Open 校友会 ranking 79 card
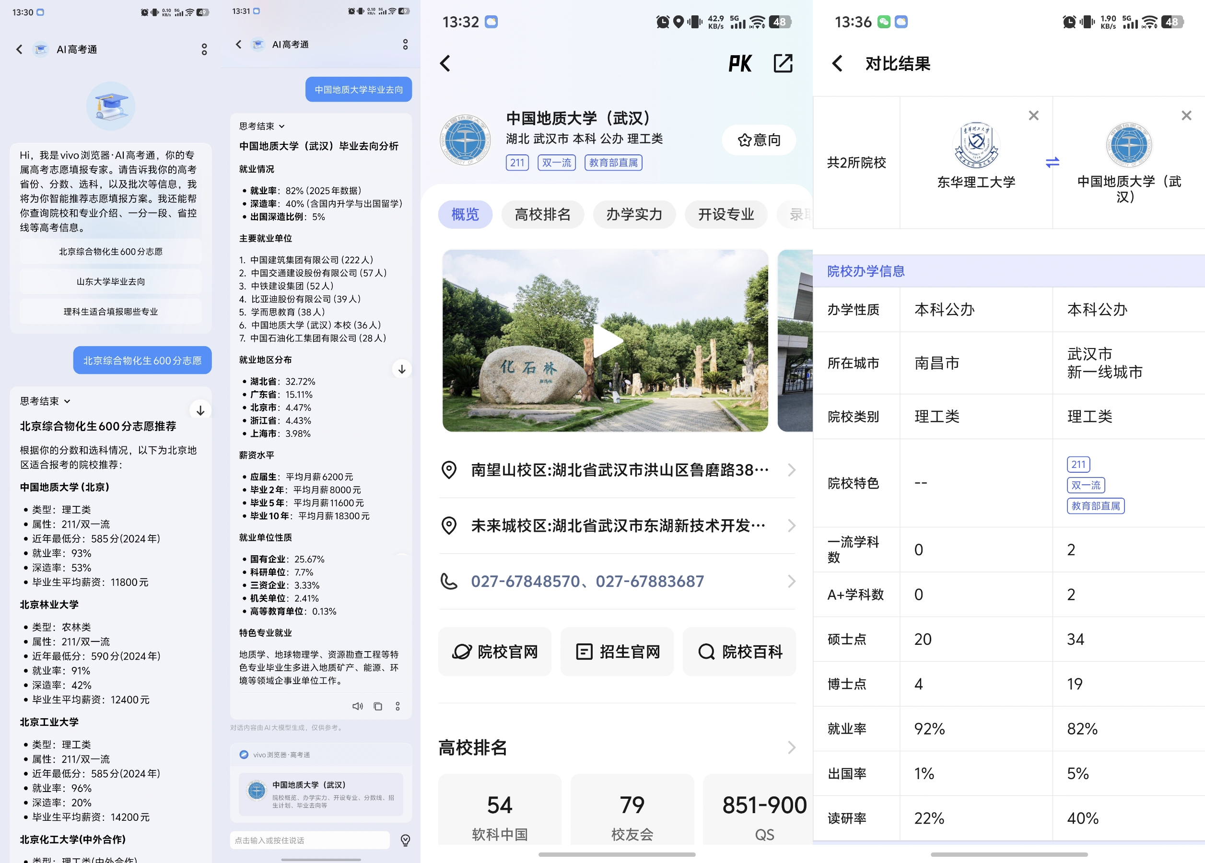This screenshot has height=863, width=1205. click(x=632, y=810)
